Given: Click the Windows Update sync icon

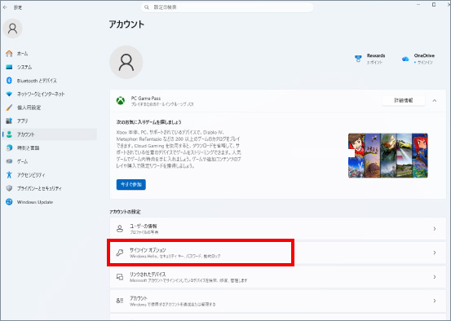Looking at the screenshot, I should tap(9, 202).
